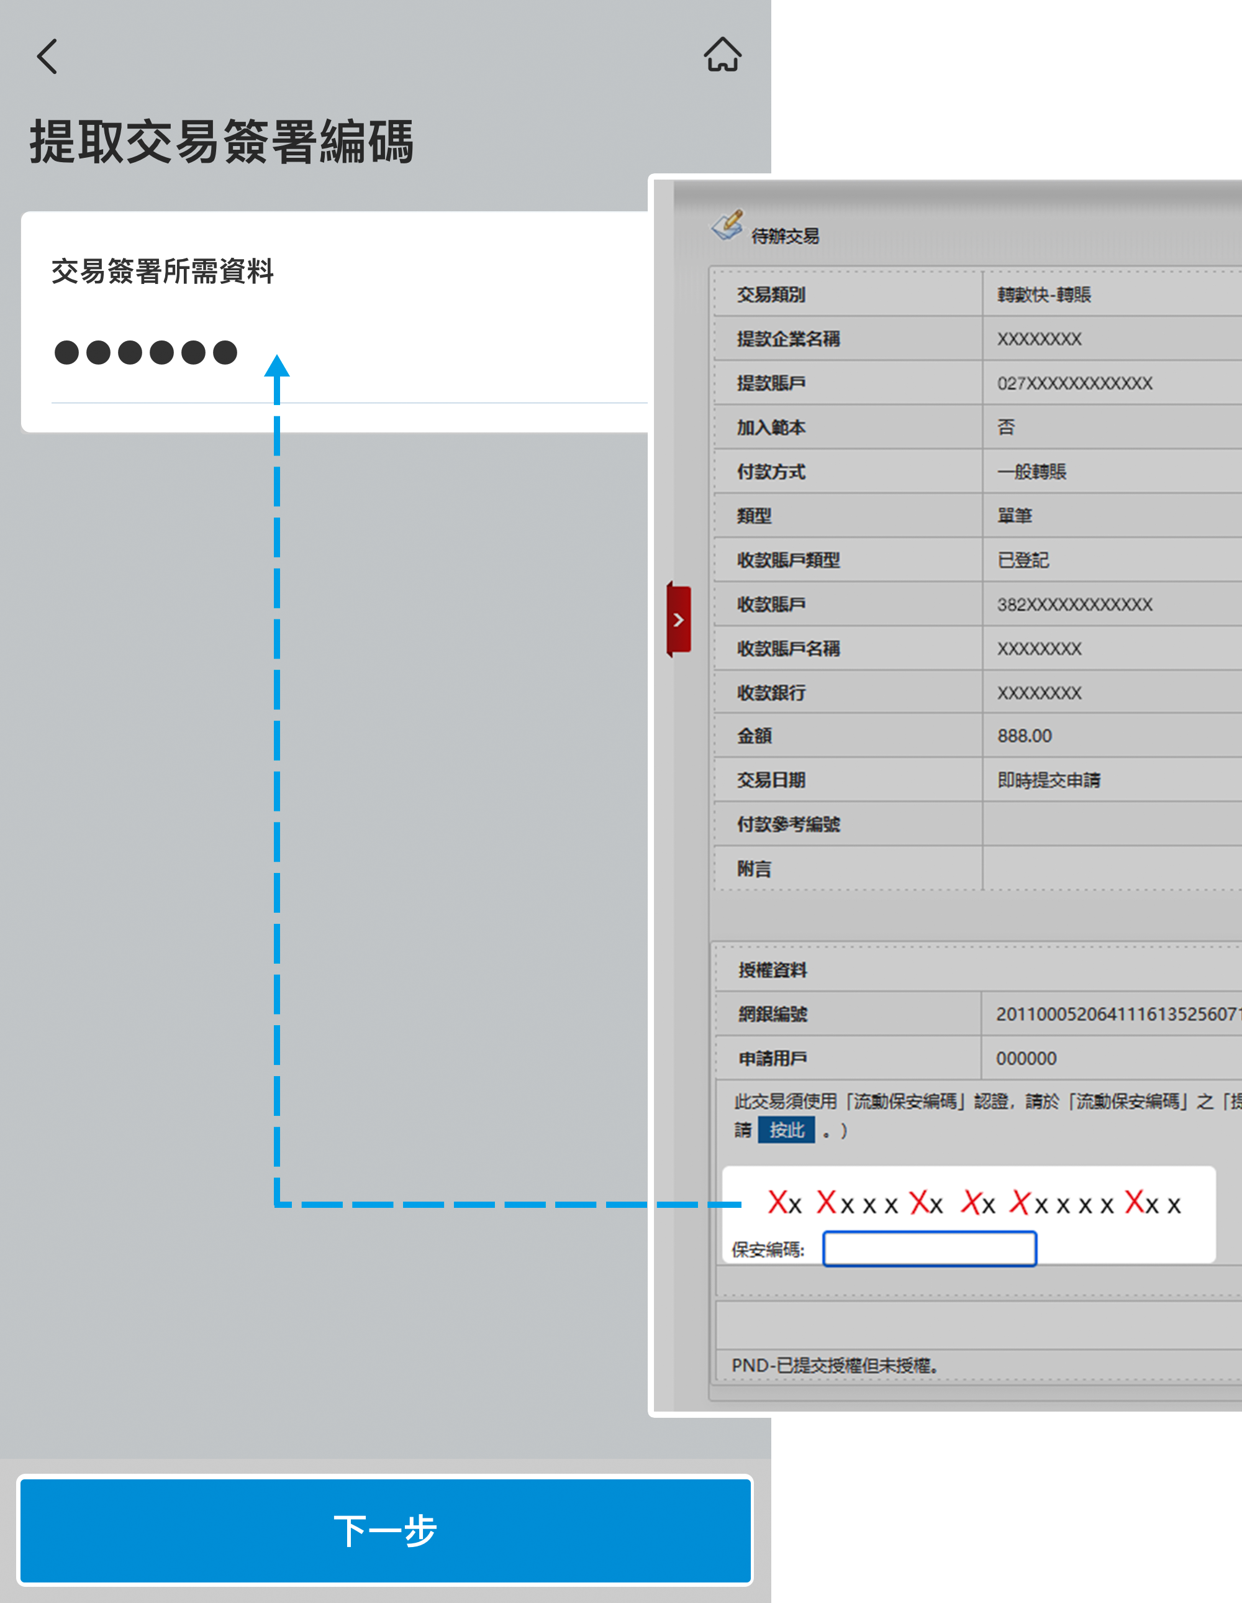Select the 授權資料 section header
The image size is (1242, 1603).
point(773,970)
